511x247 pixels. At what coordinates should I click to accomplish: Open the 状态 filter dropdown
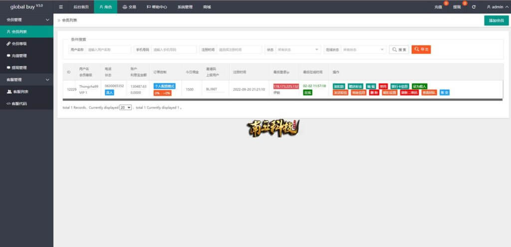click(x=298, y=50)
